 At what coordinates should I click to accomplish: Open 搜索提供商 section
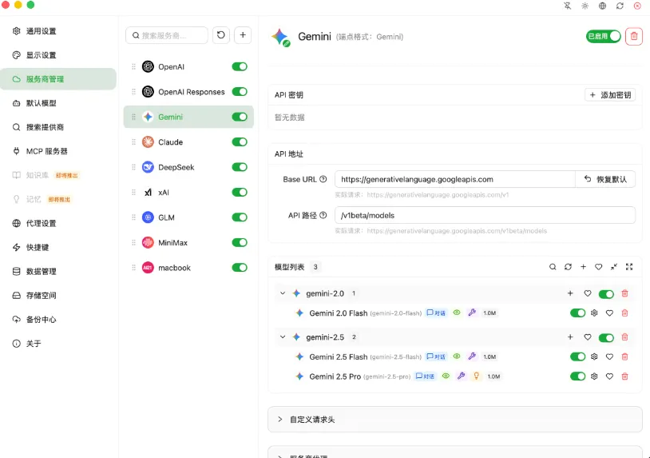pyautogui.click(x=58, y=127)
